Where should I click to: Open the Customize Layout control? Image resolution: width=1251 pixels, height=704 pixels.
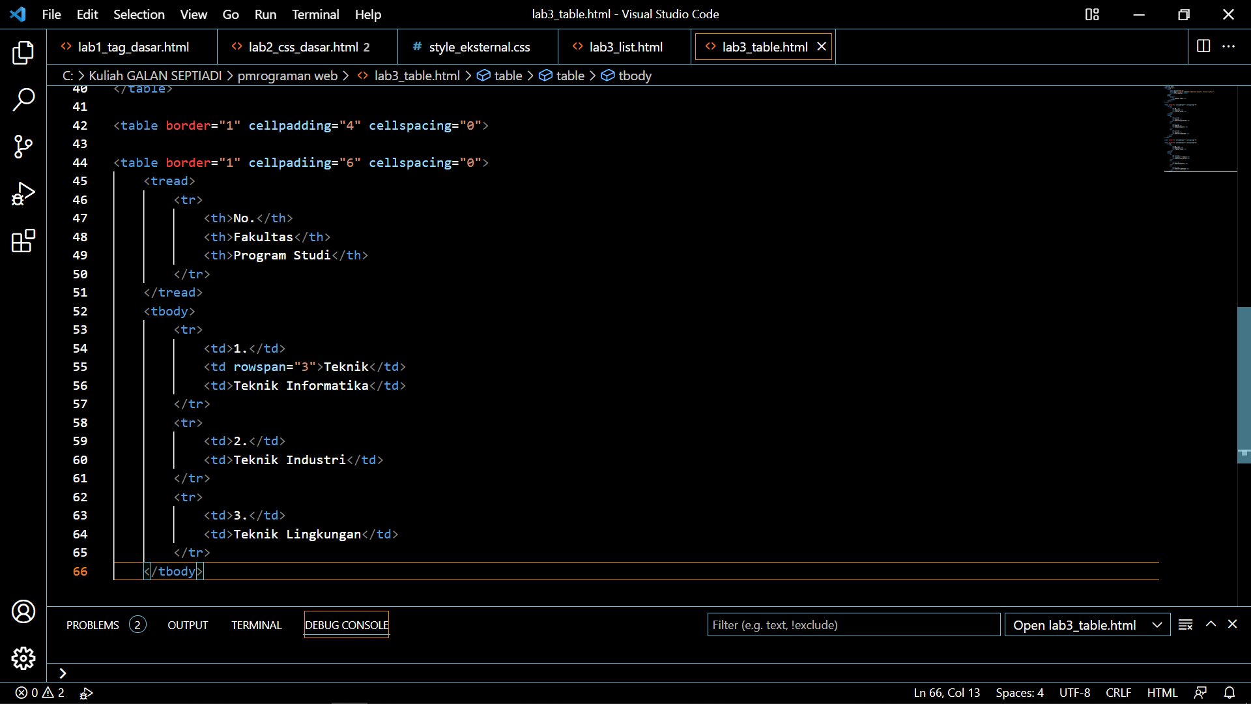(1092, 14)
